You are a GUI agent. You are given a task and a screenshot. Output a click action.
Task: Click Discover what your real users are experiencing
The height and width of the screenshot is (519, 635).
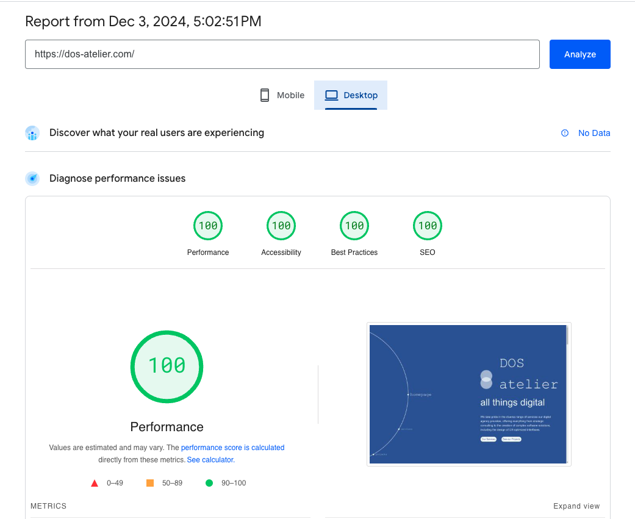[157, 133]
